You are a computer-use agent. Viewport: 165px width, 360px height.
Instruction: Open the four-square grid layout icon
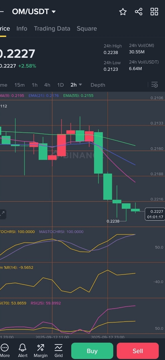click(x=154, y=12)
